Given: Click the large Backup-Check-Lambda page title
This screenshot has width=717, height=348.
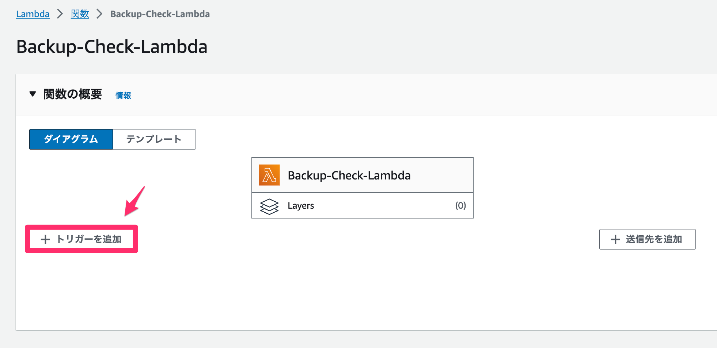Looking at the screenshot, I should [x=112, y=47].
